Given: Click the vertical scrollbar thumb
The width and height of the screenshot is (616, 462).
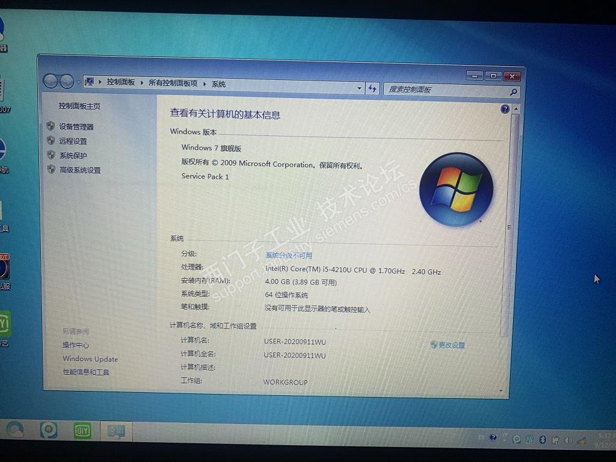Looking at the screenshot, I should (x=509, y=226).
